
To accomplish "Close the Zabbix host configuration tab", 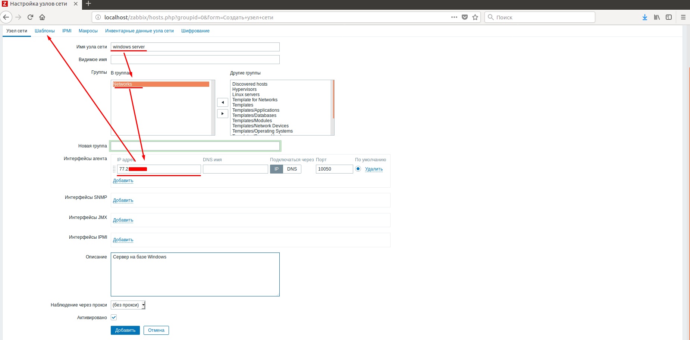I will 76,4.
